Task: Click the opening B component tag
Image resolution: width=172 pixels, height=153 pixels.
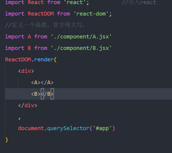Action: pyautogui.click(x=36, y=94)
